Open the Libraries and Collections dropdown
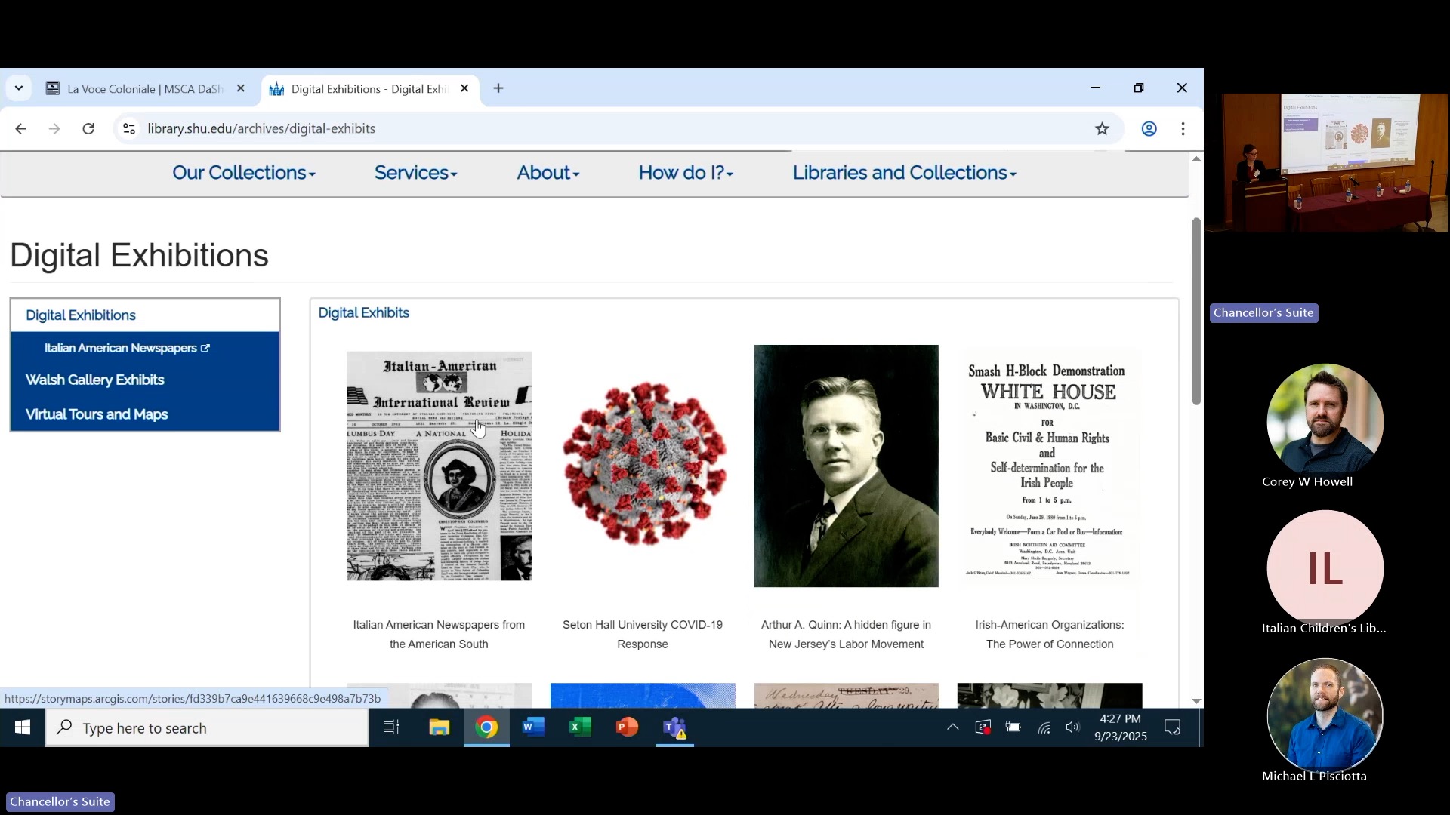The height and width of the screenshot is (815, 1450). point(904,173)
